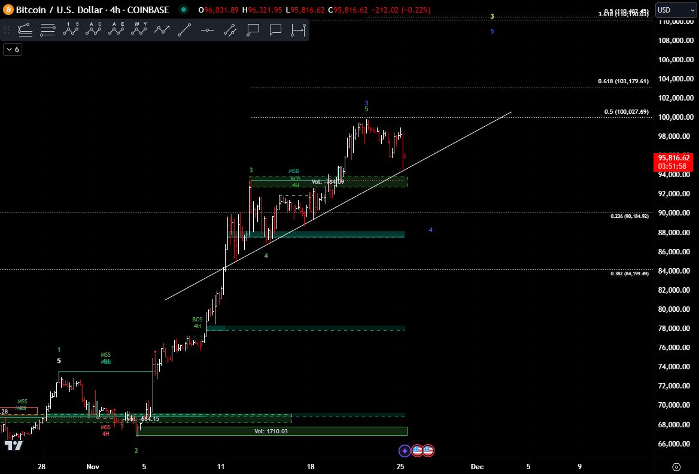Click the green market status dot
The height and width of the screenshot is (474, 699).
tap(183, 10)
